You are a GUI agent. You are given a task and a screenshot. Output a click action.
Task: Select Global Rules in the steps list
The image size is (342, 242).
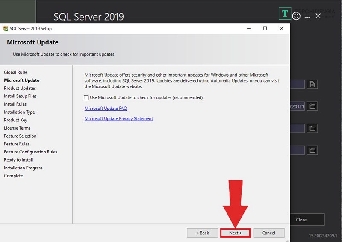pos(16,72)
